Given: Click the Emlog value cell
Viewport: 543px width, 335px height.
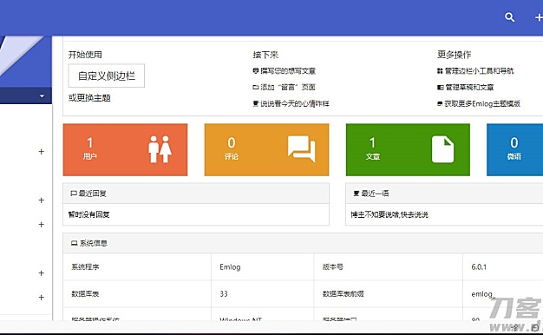Looking at the screenshot, I should [263, 266].
